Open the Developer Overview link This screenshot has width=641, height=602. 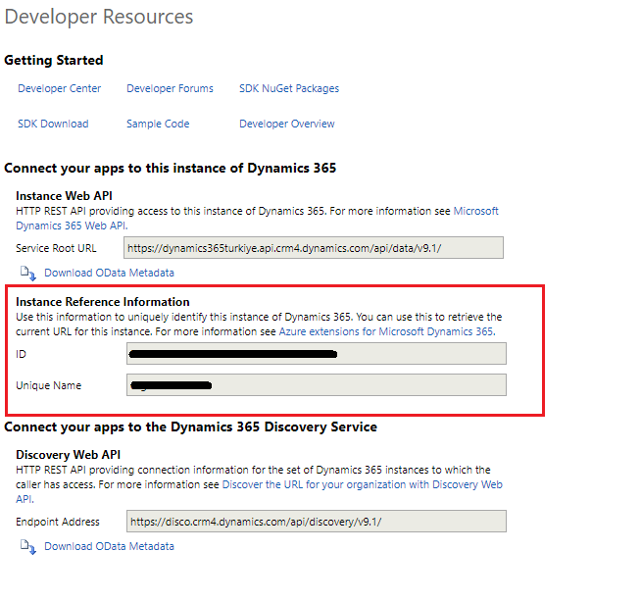(x=287, y=124)
